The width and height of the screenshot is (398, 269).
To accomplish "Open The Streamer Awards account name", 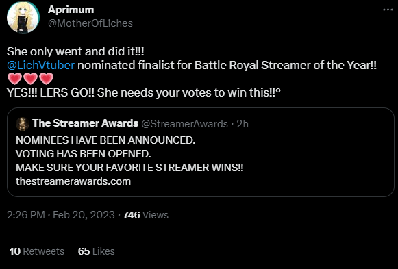I will click(x=85, y=123).
